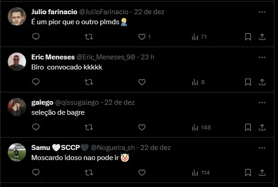Open more options on galego's tweet
Image resolution: width=278 pixels, height=187 pixels.
coord(262,102)
